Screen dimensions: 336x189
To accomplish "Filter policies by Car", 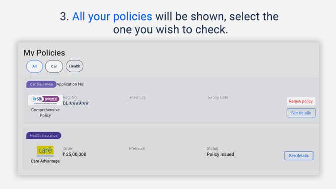I will pos(54,66).
